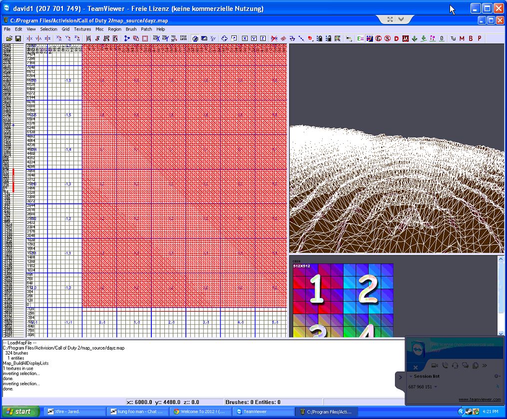This screenshot has height=419, width=507.
Task: Click the red P toolbar icon
Action: [x=480, y=38]
